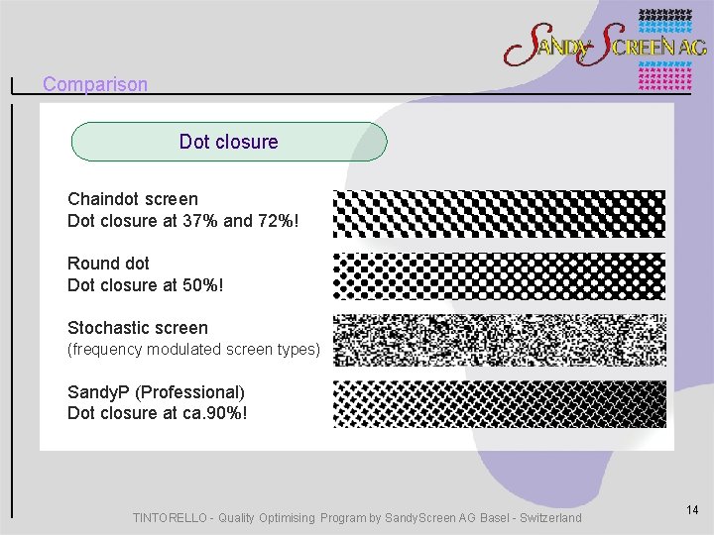Click 'Dot closure at 37% and 72%!' text
This screenshot has height=535, width=714.
[183, 221]
